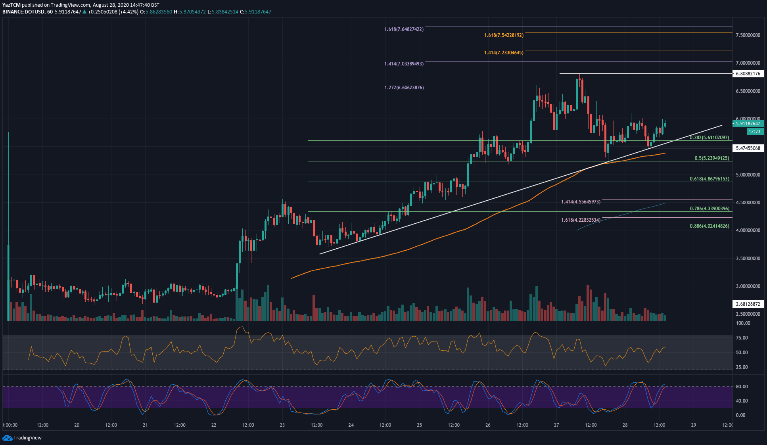Select the 0.618(4.86796153) Fibonacci label

click(709, 179)
